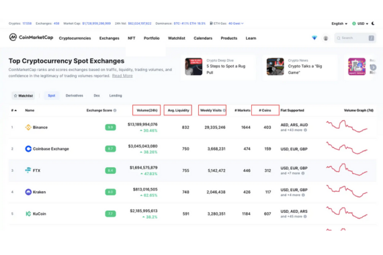
Task: Toggle the Watchlist star filter
Action: [x=24, y=96]
